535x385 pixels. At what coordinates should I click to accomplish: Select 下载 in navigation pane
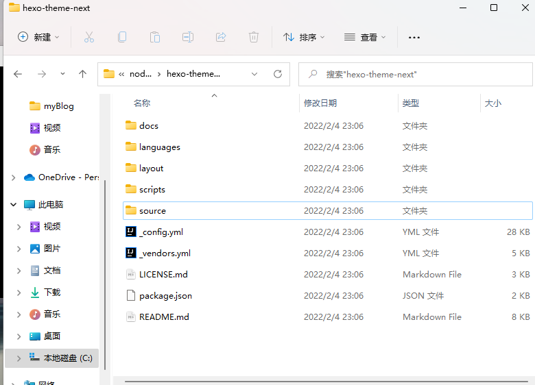[x=52, y=293]
